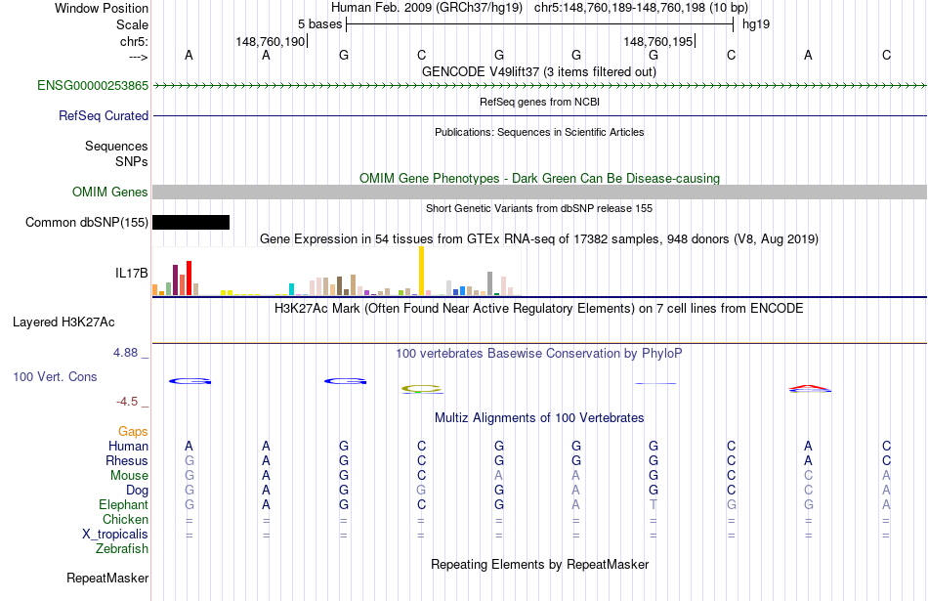The image size is (928, 601).
Task: Select the 100 Vert. Cons label
Action: (x=55, y=376)
